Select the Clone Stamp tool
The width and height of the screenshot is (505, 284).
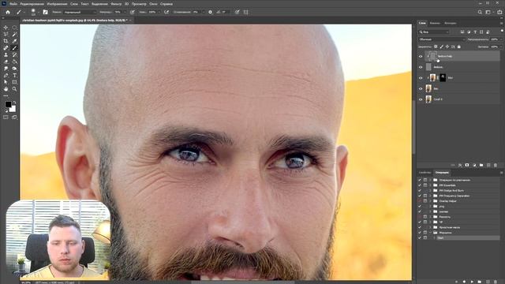pyautogui.click(x=6, y=55)
